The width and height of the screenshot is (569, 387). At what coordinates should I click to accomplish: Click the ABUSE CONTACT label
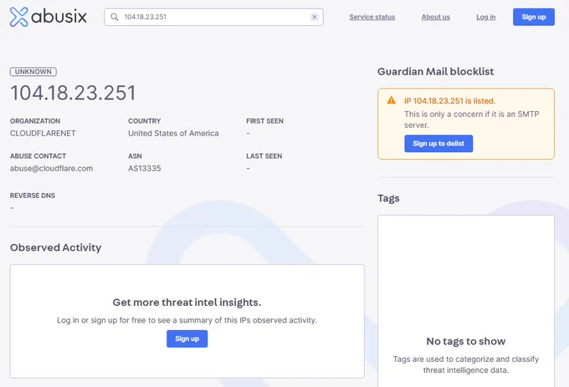pyautogui.click(x=38, y=156)
